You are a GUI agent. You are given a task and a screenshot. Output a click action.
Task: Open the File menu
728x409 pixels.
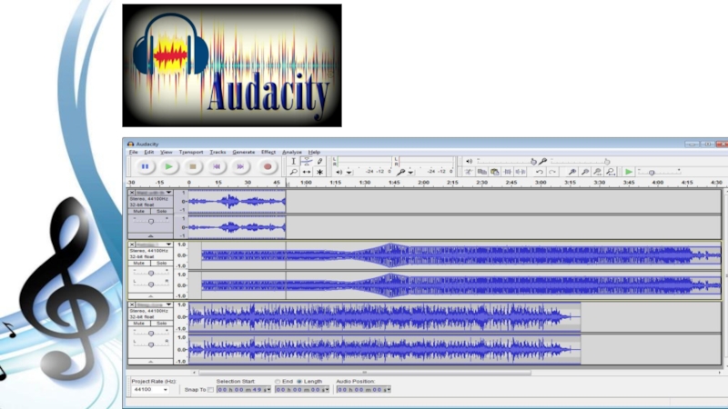[x=133, y=152]
